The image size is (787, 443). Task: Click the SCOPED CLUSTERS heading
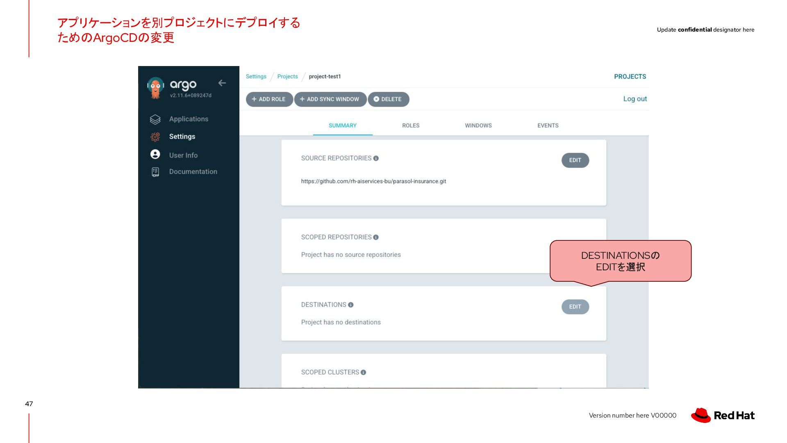(x=330, y=372)
